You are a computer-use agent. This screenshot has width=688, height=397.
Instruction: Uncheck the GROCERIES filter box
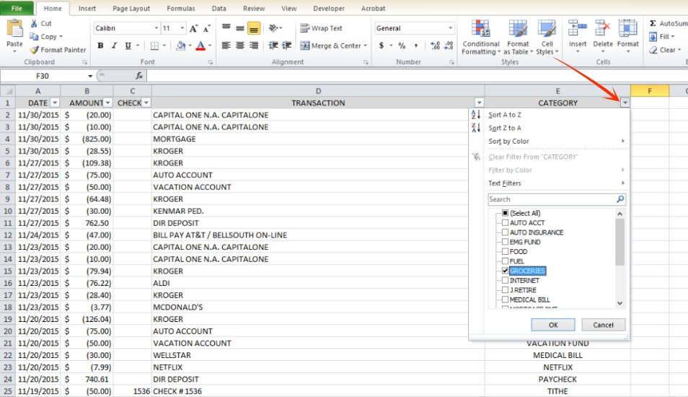[505, 271]
